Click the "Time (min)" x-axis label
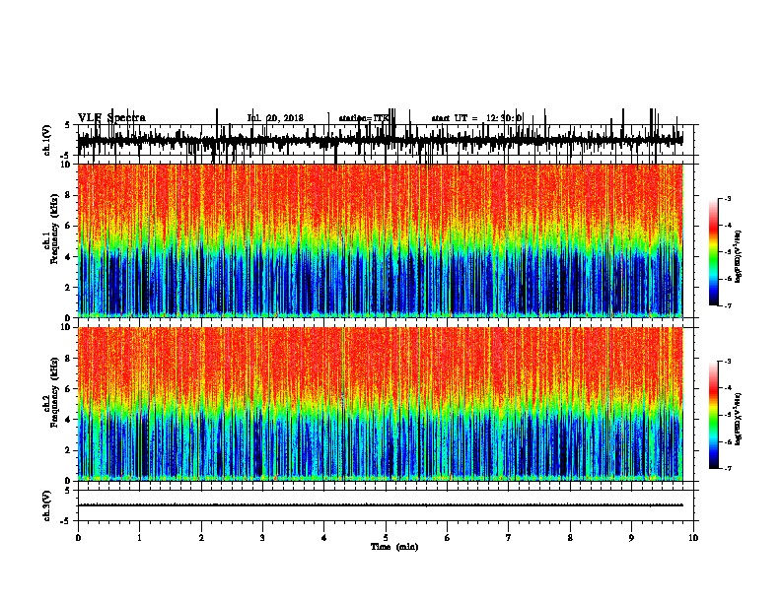 [x=394, y=547]
